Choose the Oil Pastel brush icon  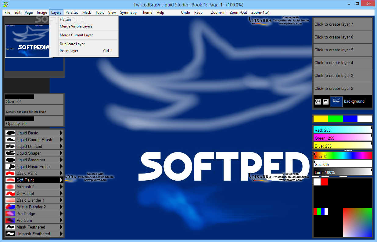(10, 193)
